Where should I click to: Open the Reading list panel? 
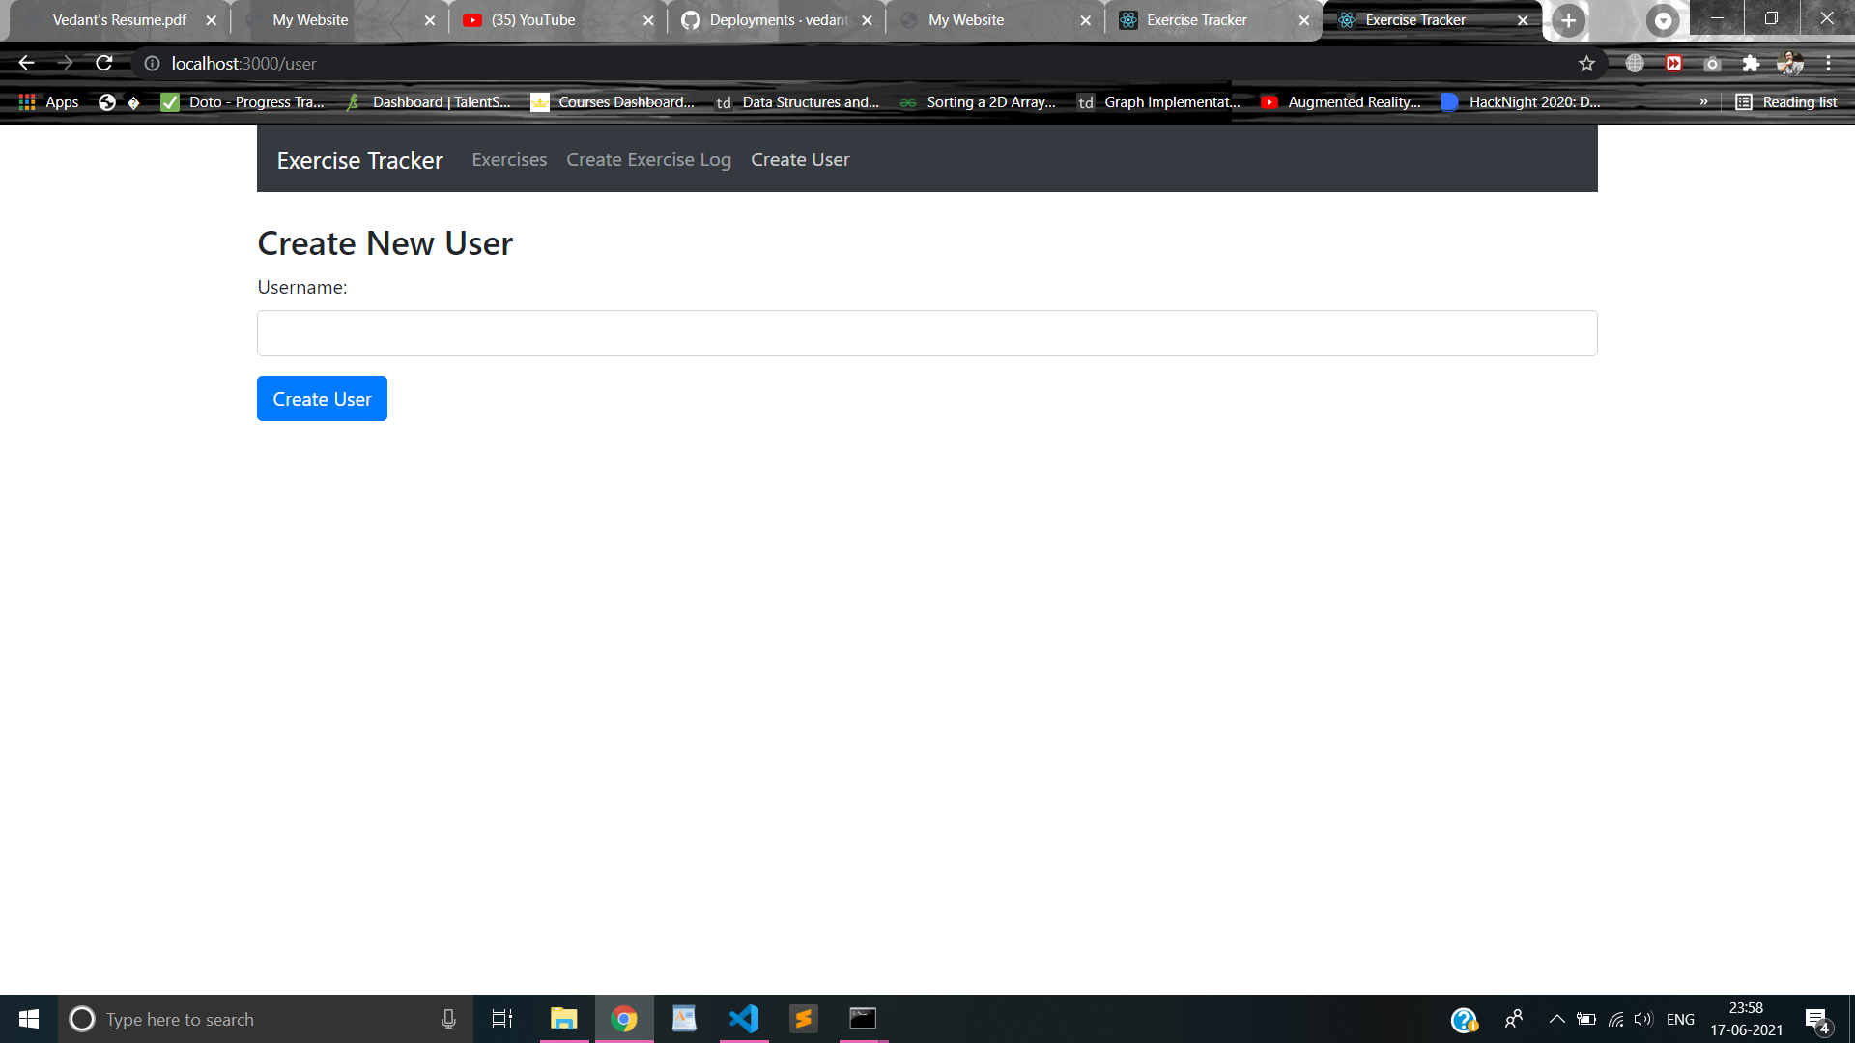point(1786,102)
